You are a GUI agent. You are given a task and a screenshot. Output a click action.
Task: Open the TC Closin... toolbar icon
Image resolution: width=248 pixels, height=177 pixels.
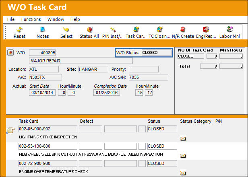[159, 29]
